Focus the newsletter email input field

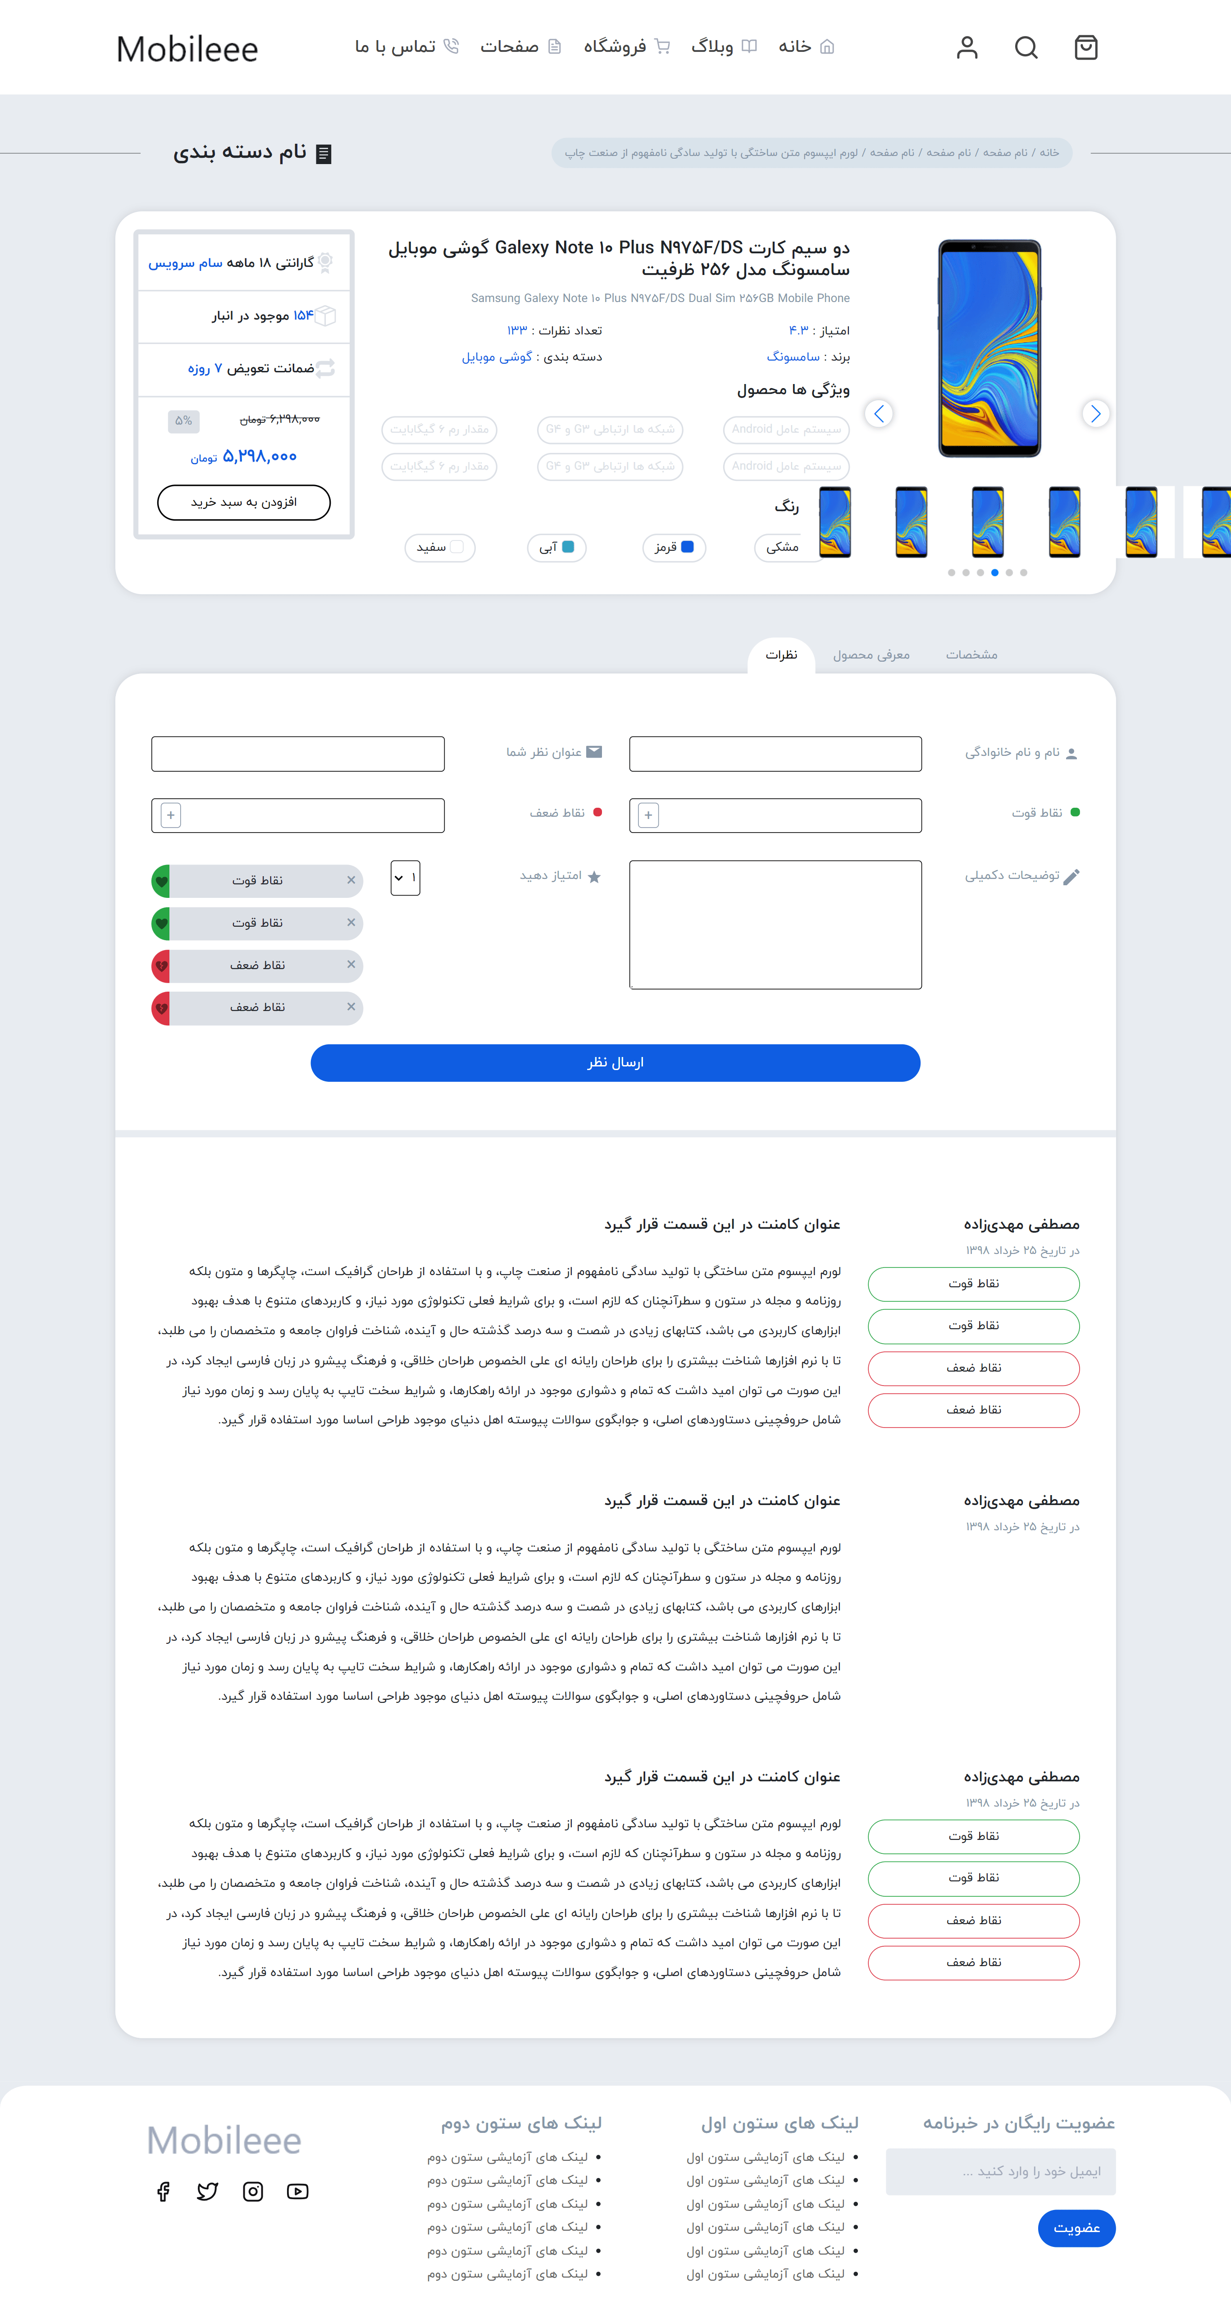point(1000,2171)
